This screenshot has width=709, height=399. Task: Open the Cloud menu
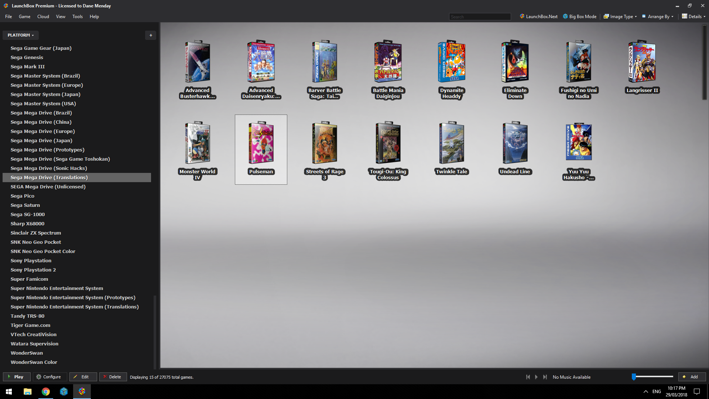[43, 17]
